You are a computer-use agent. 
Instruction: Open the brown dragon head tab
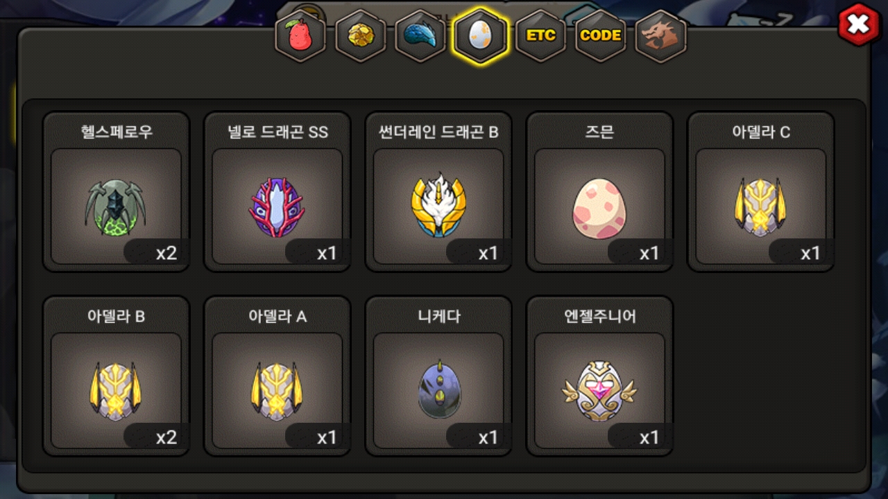pos(660,36)
